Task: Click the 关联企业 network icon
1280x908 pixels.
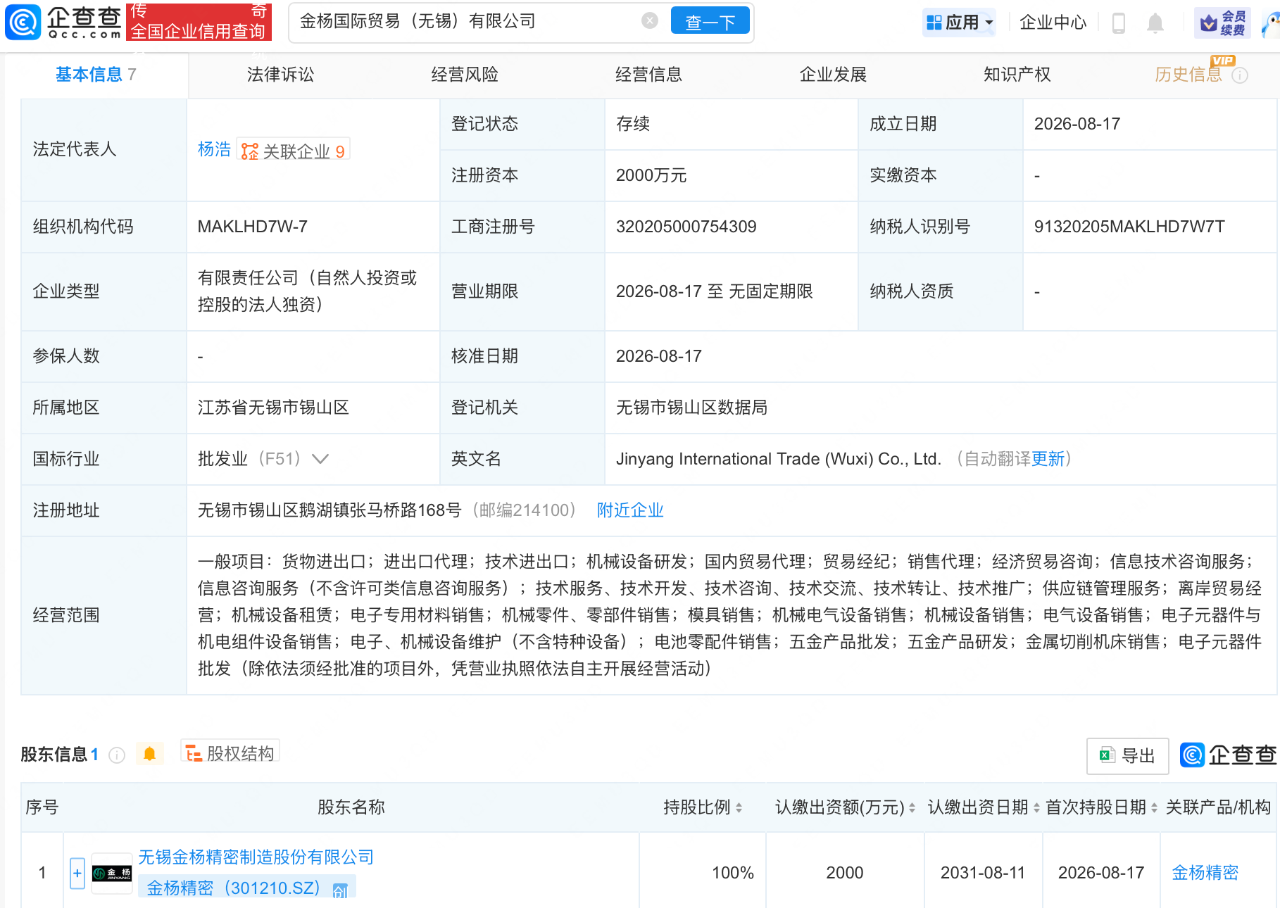Action: 249,151
